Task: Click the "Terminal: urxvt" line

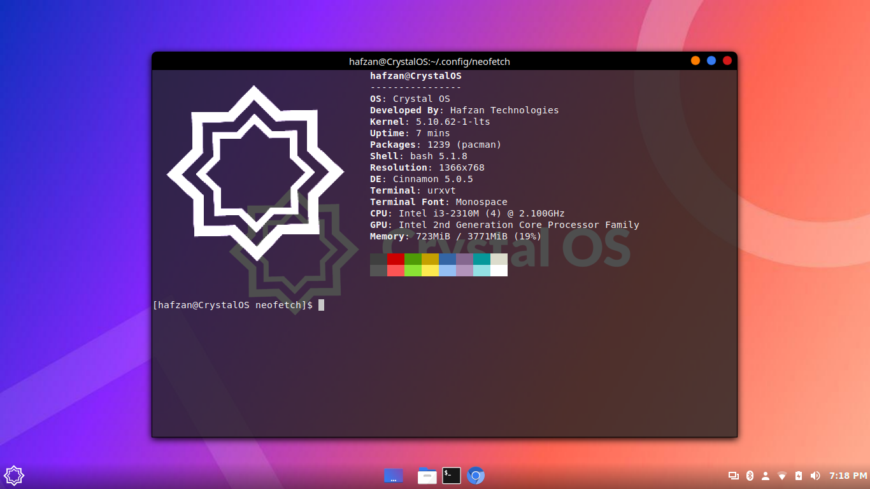Action: click(x=413, y=190)
